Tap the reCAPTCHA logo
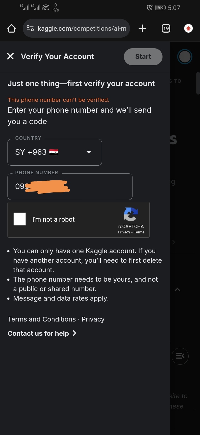 (x=131, y=214)
